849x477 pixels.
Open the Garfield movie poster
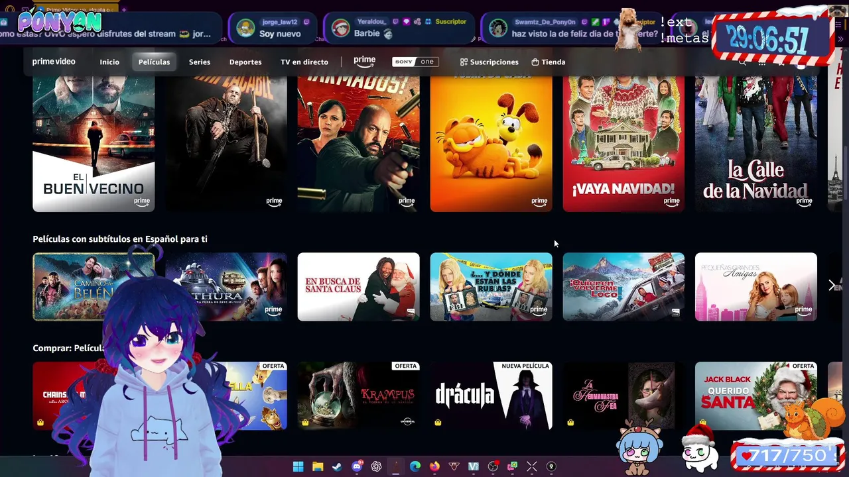click(491, 143)
